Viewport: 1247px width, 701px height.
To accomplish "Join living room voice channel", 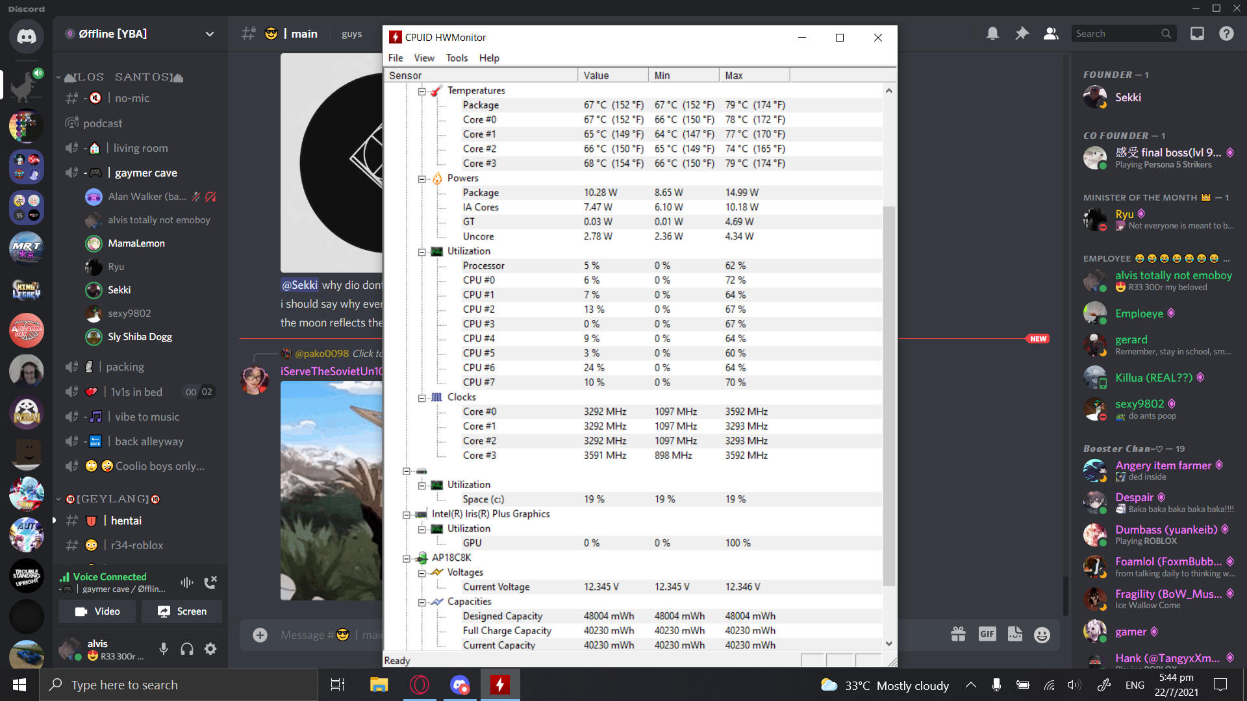I will point(140,148).
